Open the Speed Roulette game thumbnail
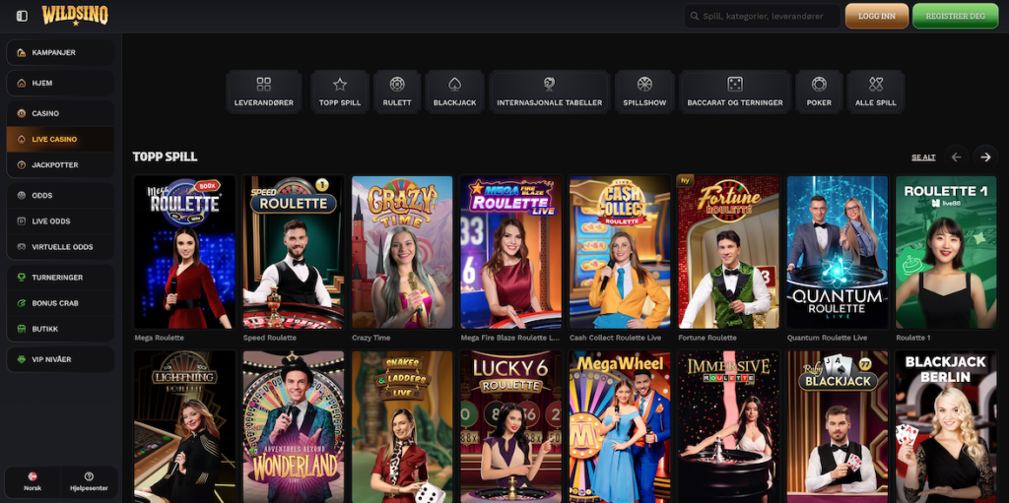 (x=294, y=252)
